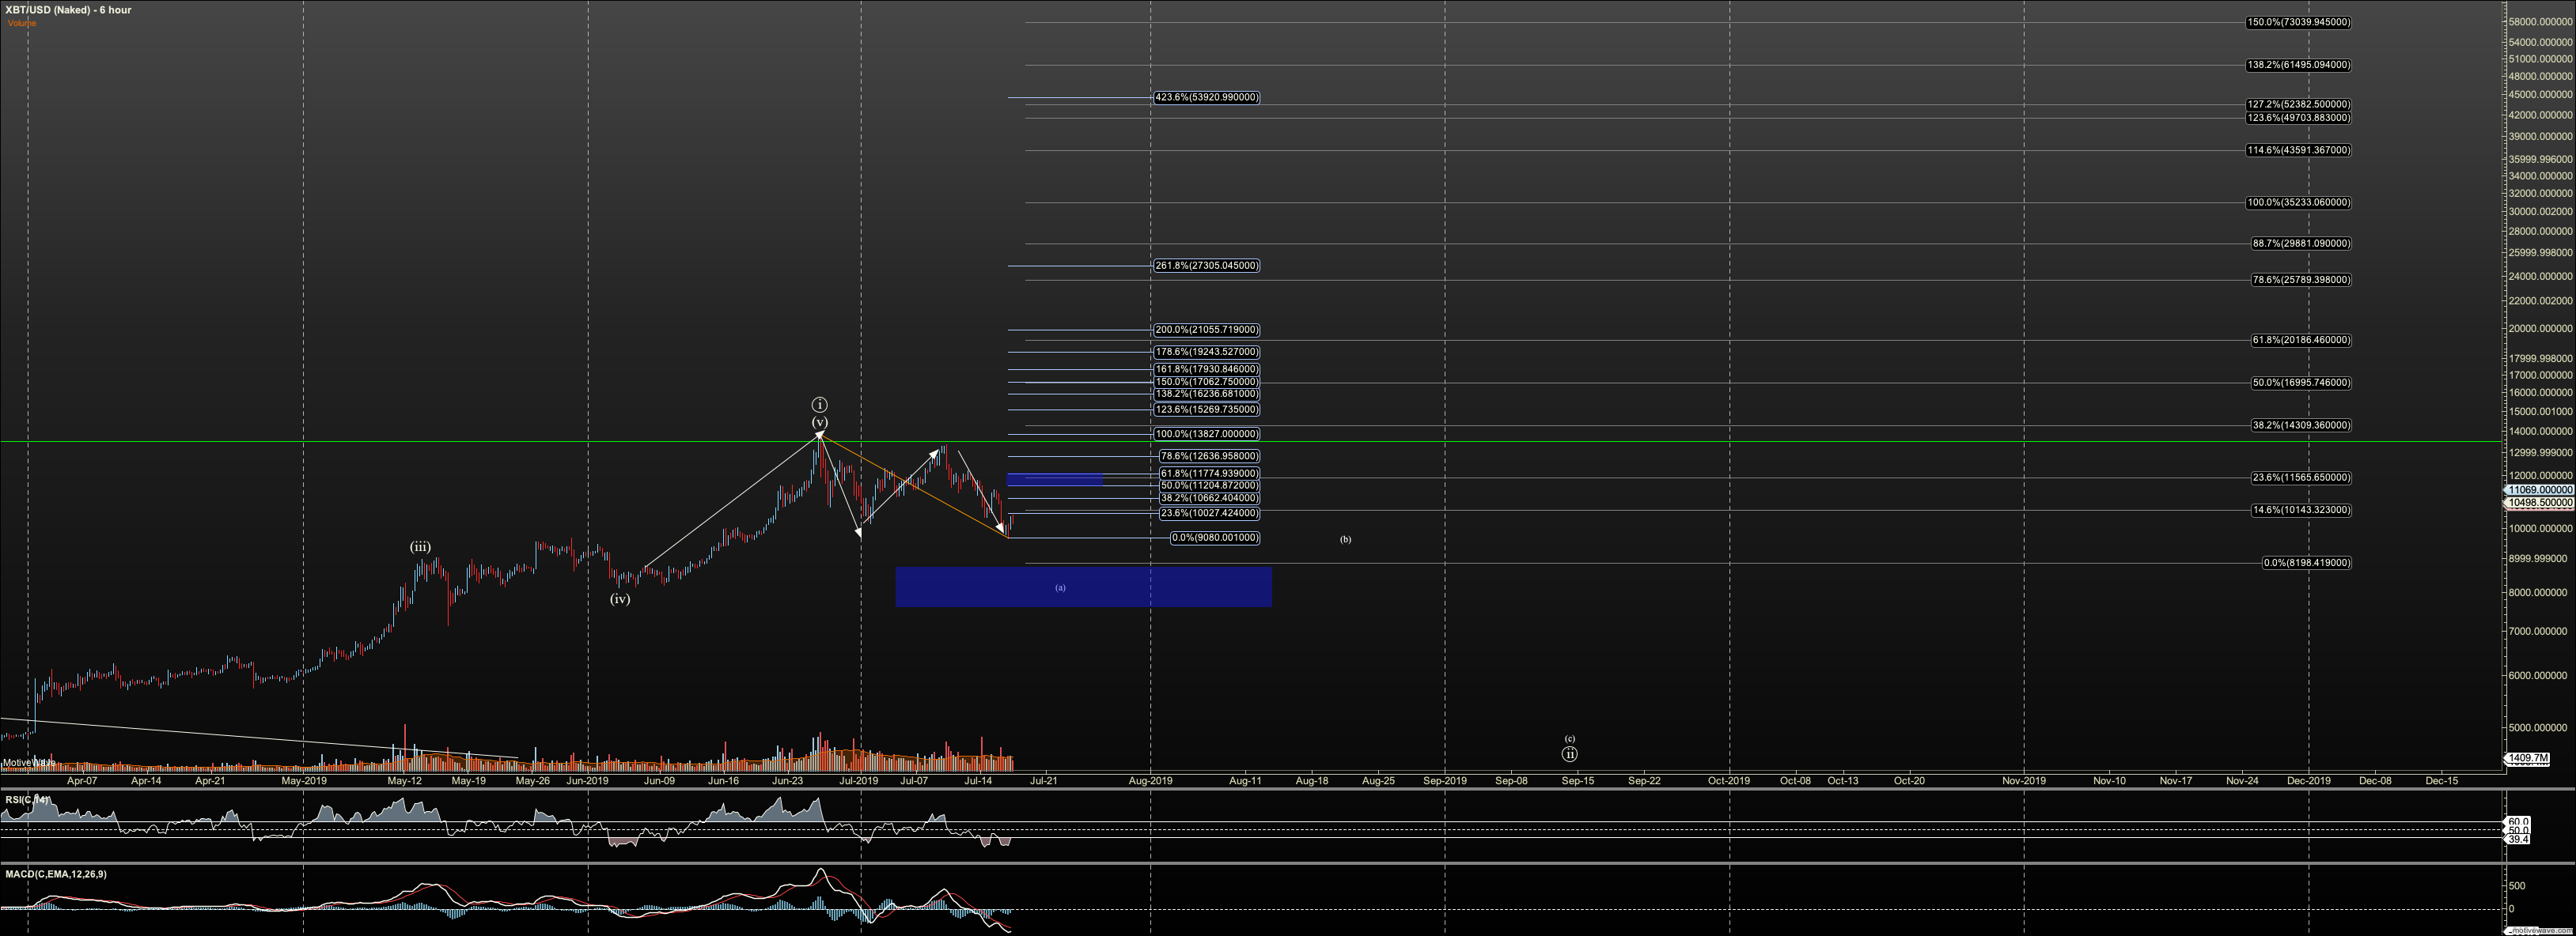The image size is (2576, 936).
Task: Click the 127.2%(52382.500000) projection label
Action: tap(2298, 105)
